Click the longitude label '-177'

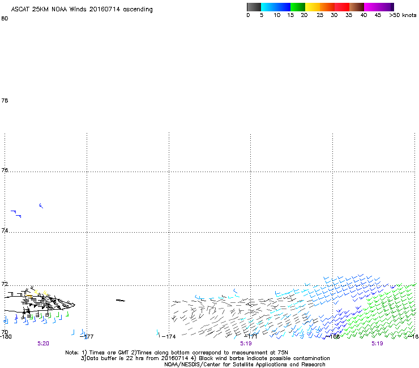point(87,337)
